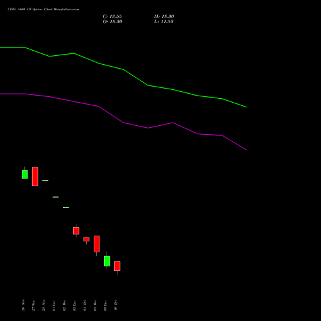Click the 02 Dec date label
The image size is (321, 321).
click(64, 306)
